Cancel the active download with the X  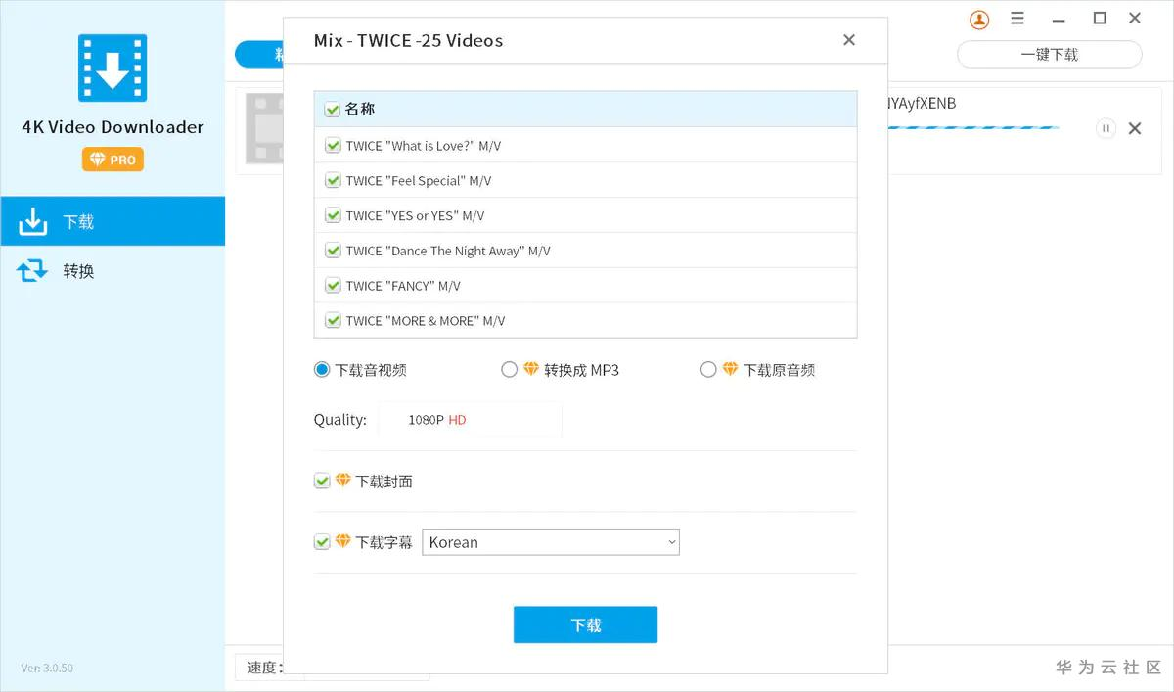coord(1135,128)
